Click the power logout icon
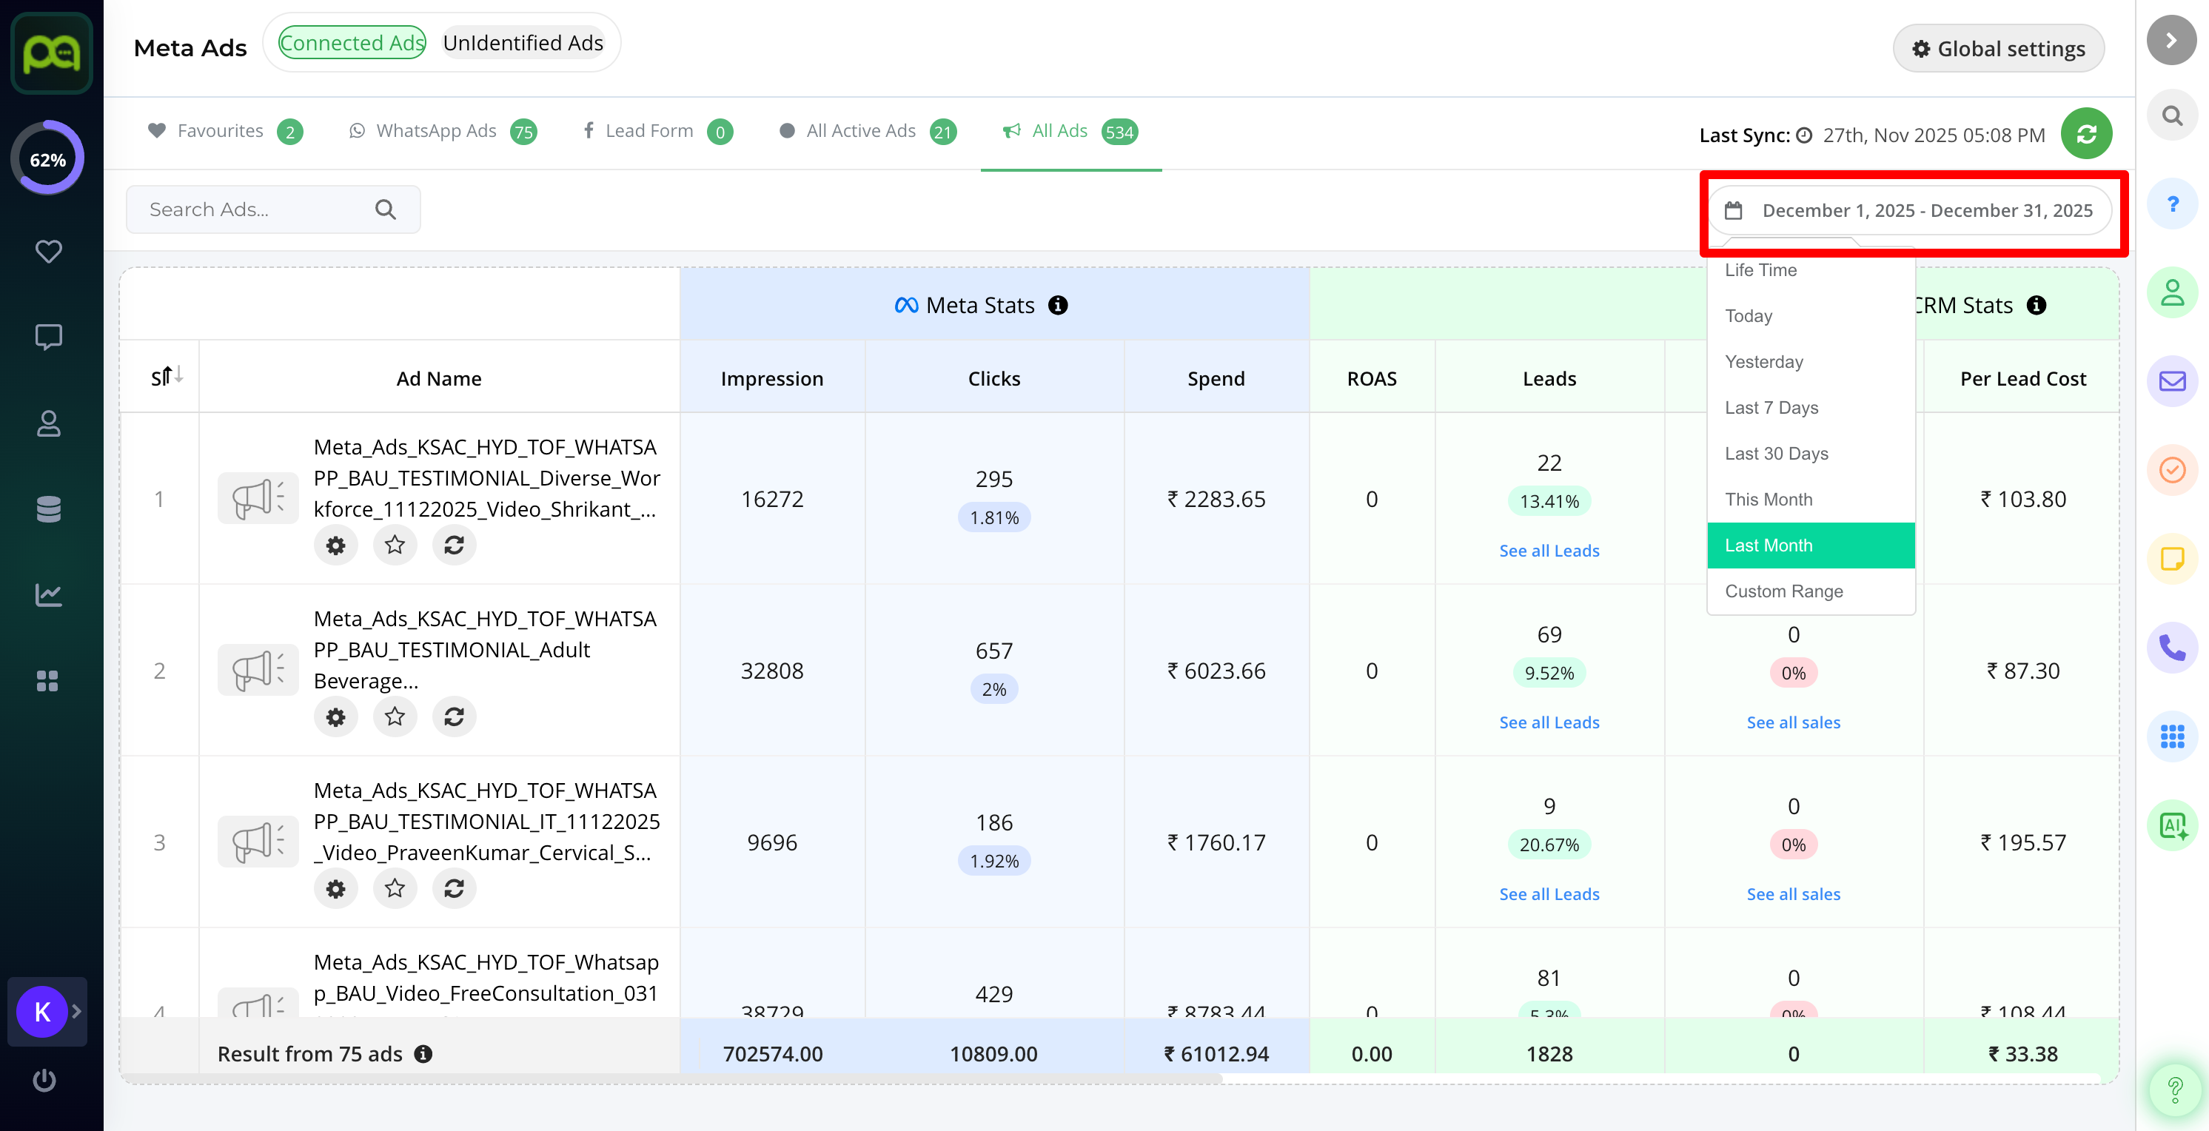Viewport: 2209px width, 1131px height. [44, 1079]
